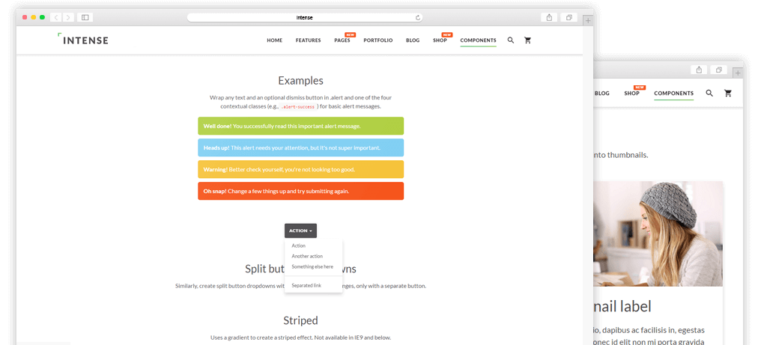Click the woman in beanie thumbnail image

pos(658,233)
